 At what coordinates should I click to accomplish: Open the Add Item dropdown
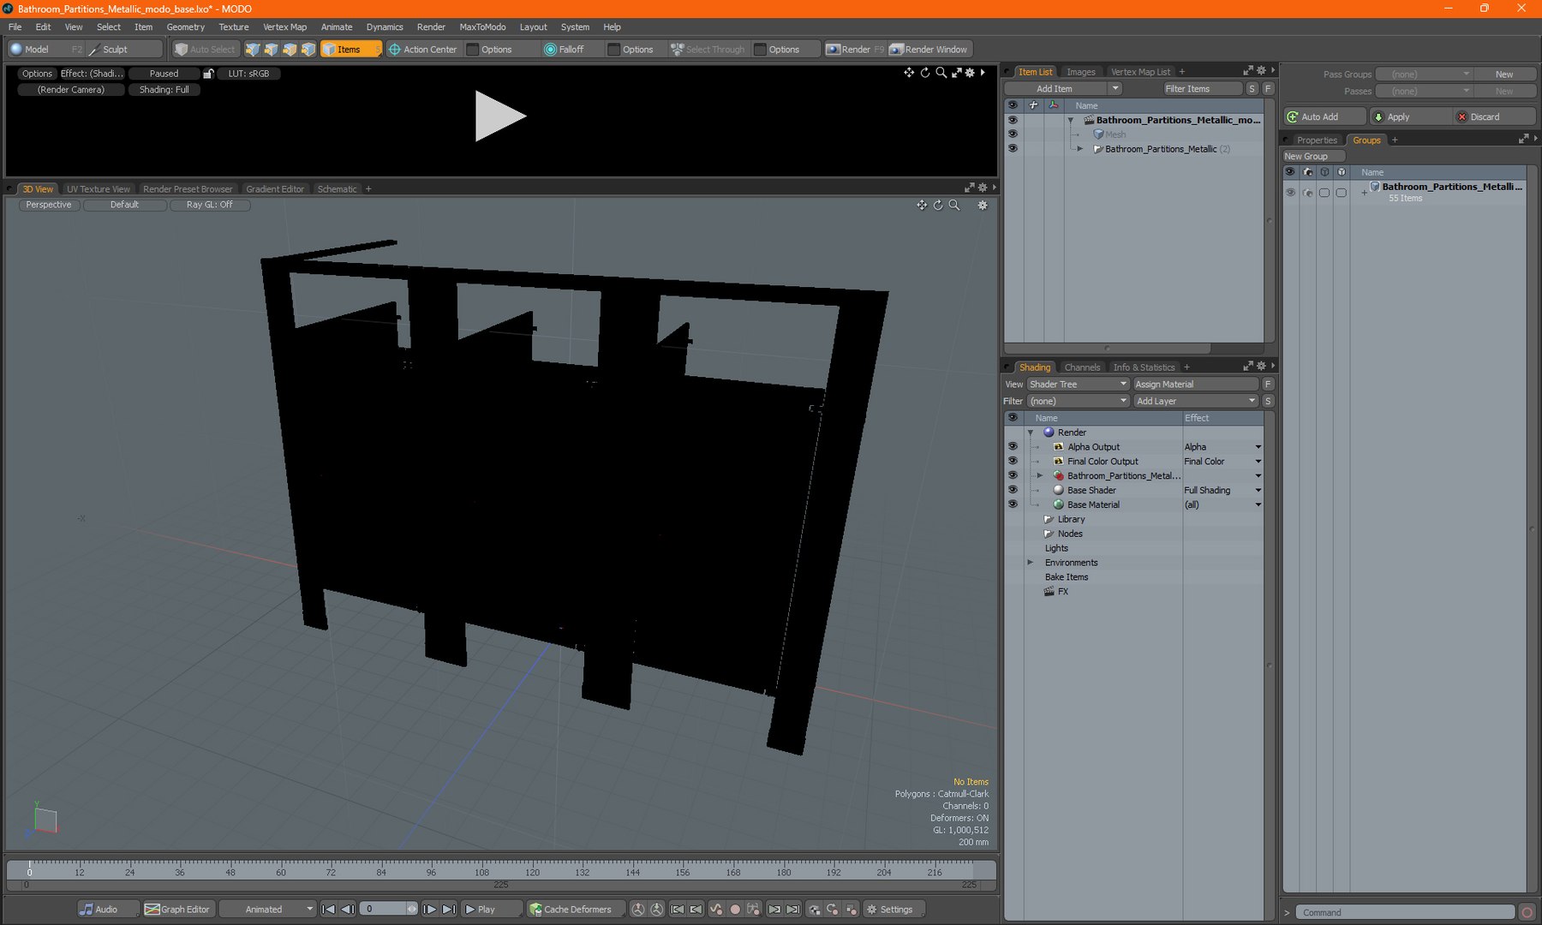[1064, 89]
